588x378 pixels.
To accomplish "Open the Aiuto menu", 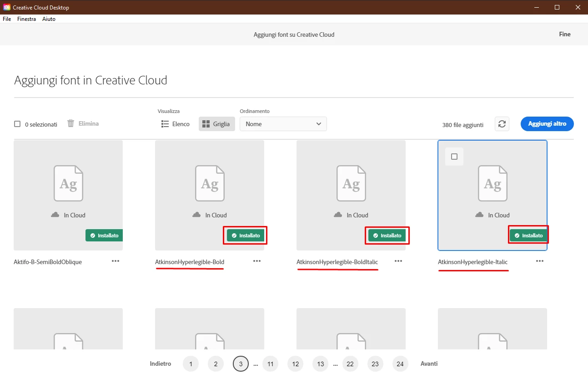I will [x=49, y=19].
